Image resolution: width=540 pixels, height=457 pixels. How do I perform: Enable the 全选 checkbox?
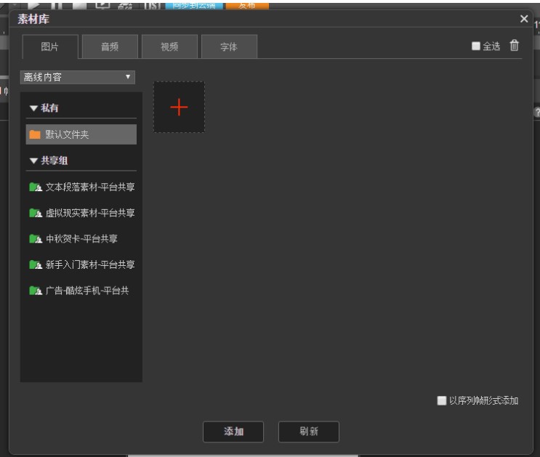tap(476, 46)
